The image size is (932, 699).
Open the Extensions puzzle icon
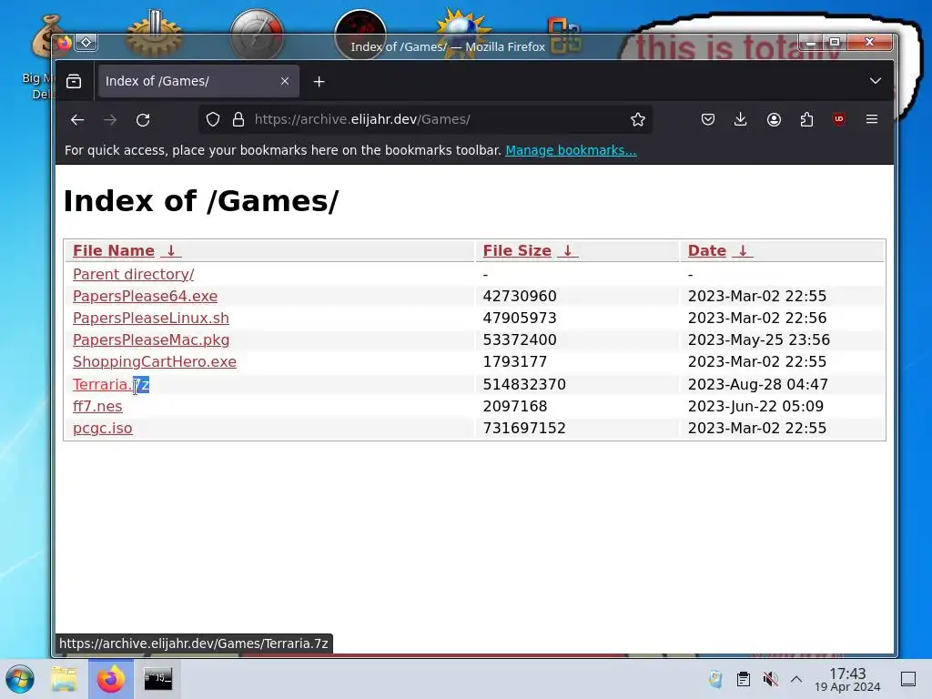point(806,119)
